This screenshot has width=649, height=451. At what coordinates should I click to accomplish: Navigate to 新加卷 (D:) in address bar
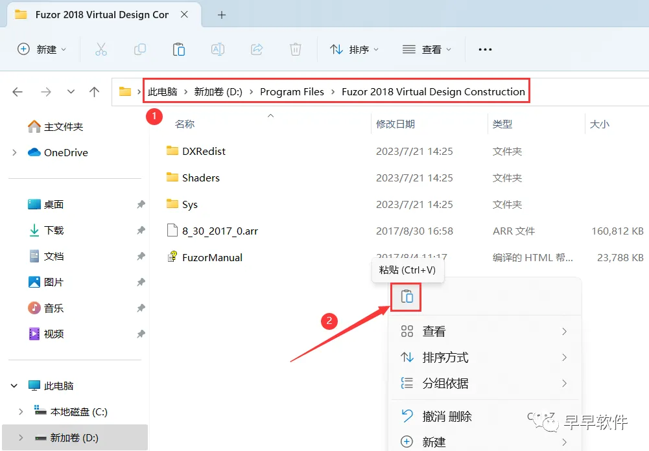tap(218, 92)
